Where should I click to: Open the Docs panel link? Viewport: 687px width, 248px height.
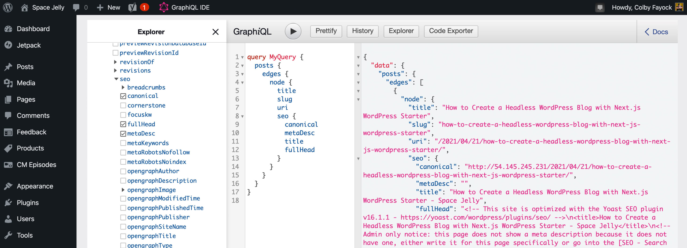coord(656,32)
